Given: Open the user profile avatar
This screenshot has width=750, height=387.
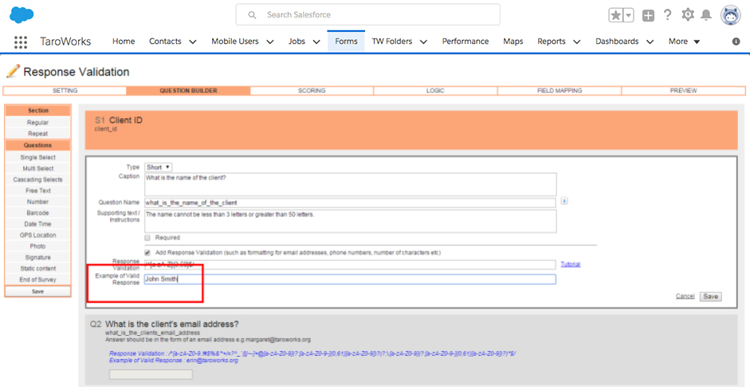Looking at the screenshot, I should [x=730, y=15].
